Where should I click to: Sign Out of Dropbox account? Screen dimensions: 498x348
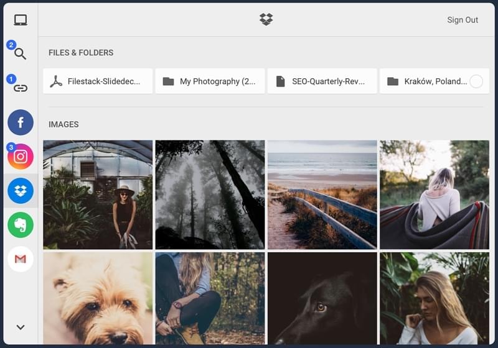(x=463, y=20)
